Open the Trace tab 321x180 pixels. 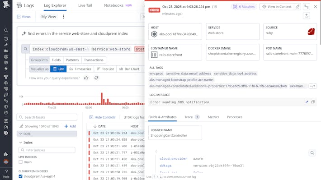(192, 117)
